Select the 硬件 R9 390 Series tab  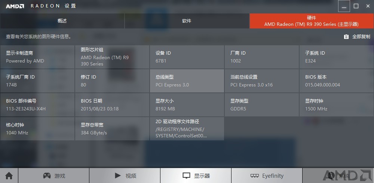tap(312, 21)
